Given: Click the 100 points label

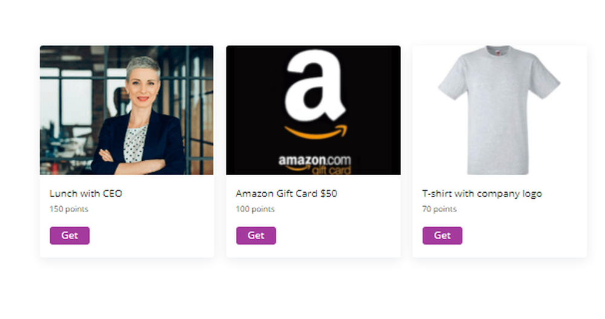Looking at the screenshot, I should pyautogui.click(x=255, y=209).
